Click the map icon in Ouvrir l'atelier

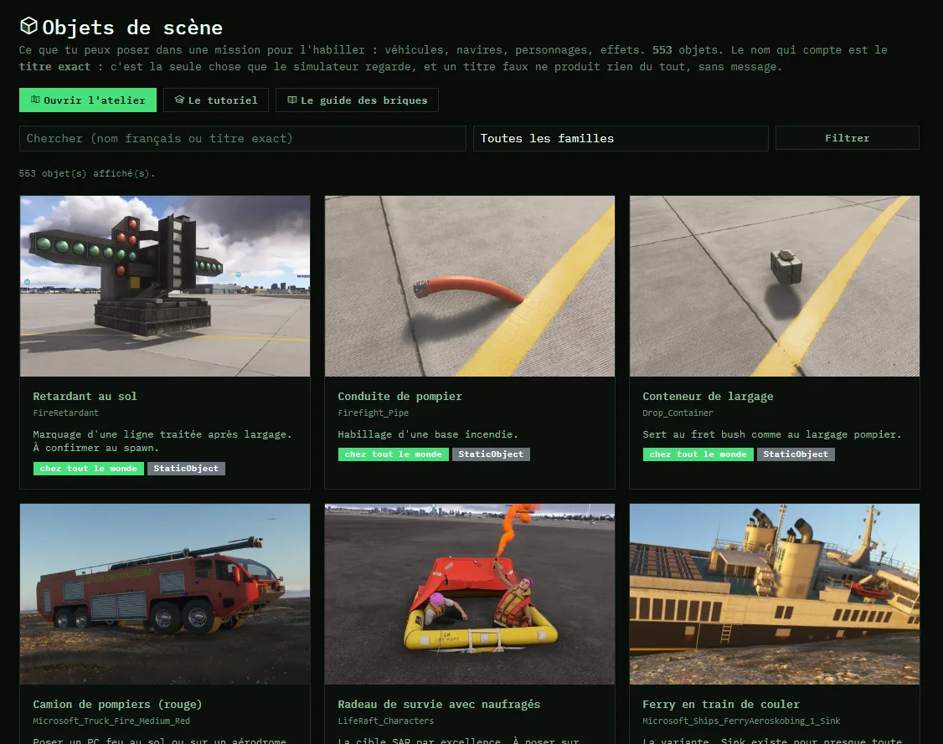(35, 100)
